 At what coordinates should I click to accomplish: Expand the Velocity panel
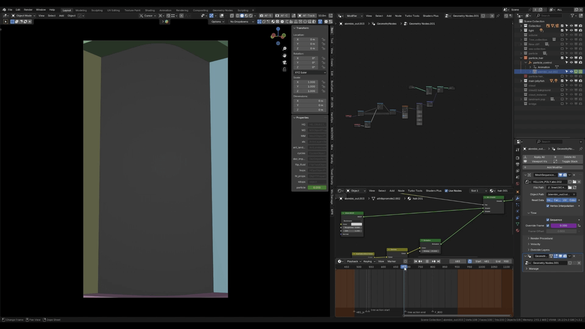(535, 244)
